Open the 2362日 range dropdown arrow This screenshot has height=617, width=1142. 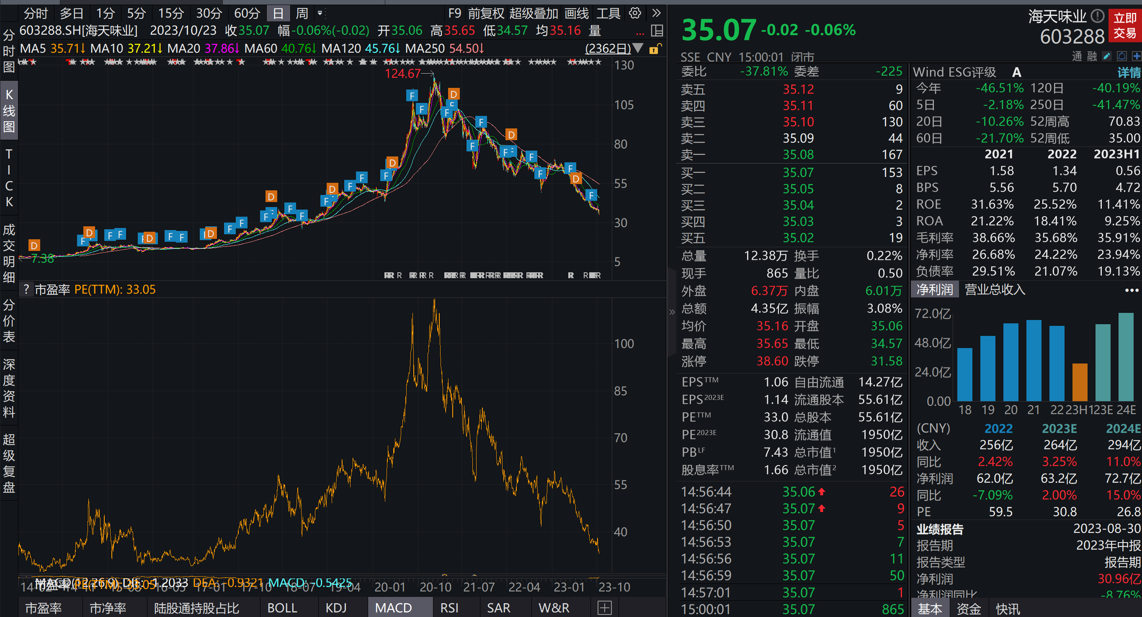[638, 48]
